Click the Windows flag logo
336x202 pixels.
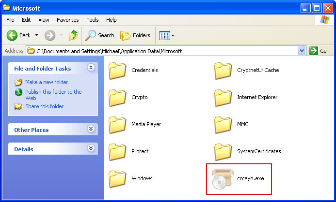(325, 20)
